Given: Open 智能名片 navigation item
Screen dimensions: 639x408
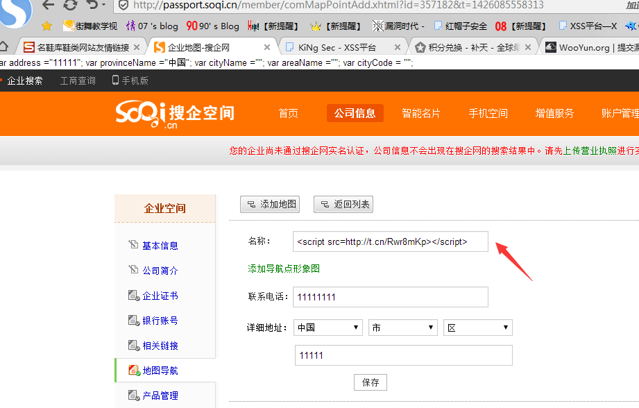Looking at the screenshot, I should coord(421,113).
